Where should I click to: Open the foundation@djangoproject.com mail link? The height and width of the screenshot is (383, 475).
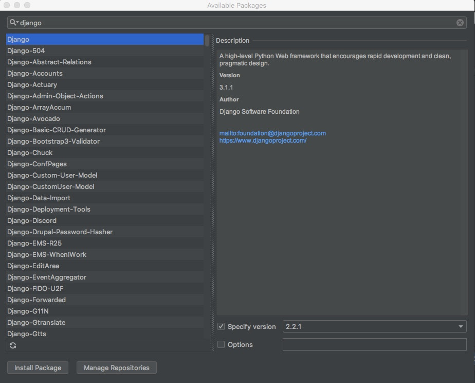[x=272, y=133]
